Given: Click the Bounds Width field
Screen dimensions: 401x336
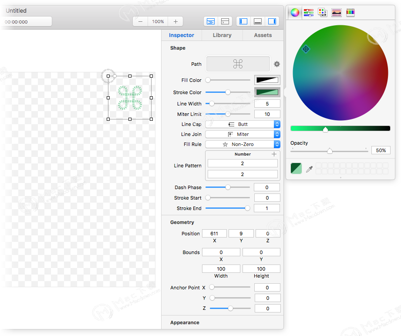Looking at the screenshot, I should click(x=221, y=269).
